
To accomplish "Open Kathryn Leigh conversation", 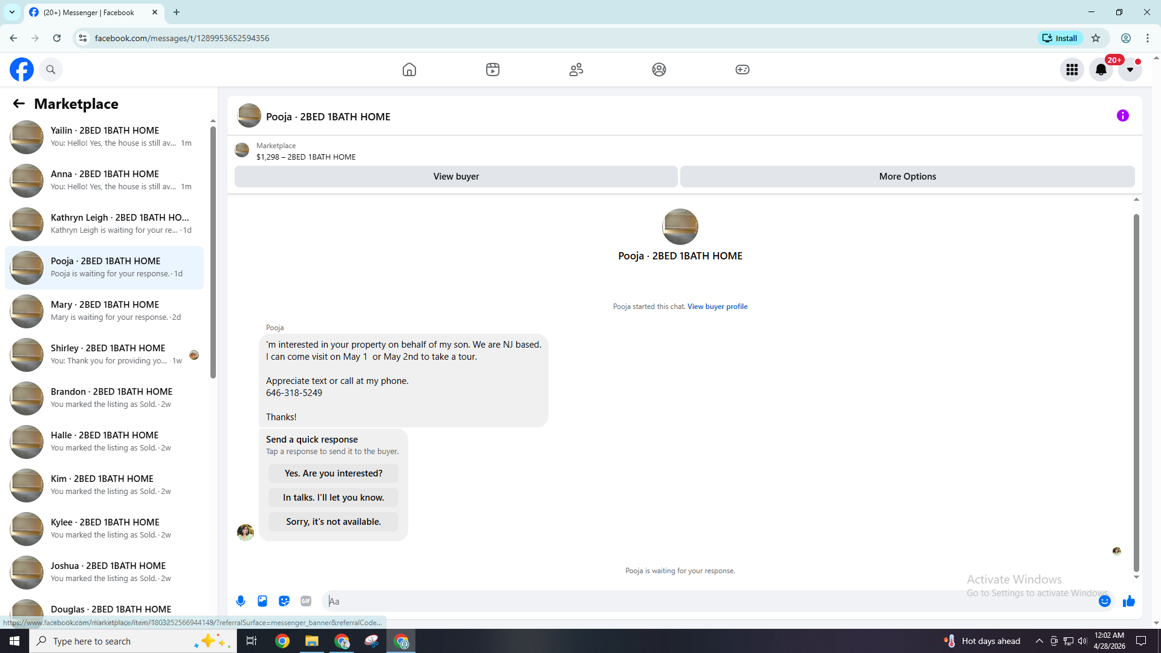I will coord(105,224).
